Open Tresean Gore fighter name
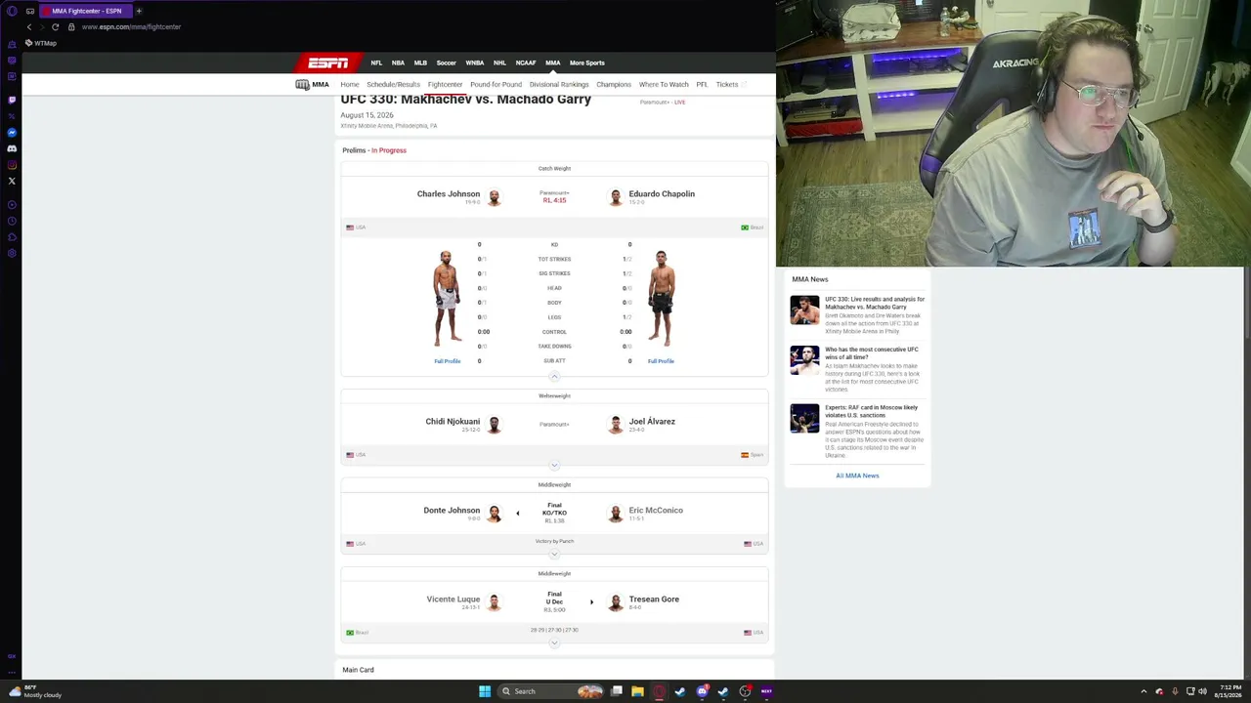Viewport: 1251px width, 703px height. tap(654, 600)
